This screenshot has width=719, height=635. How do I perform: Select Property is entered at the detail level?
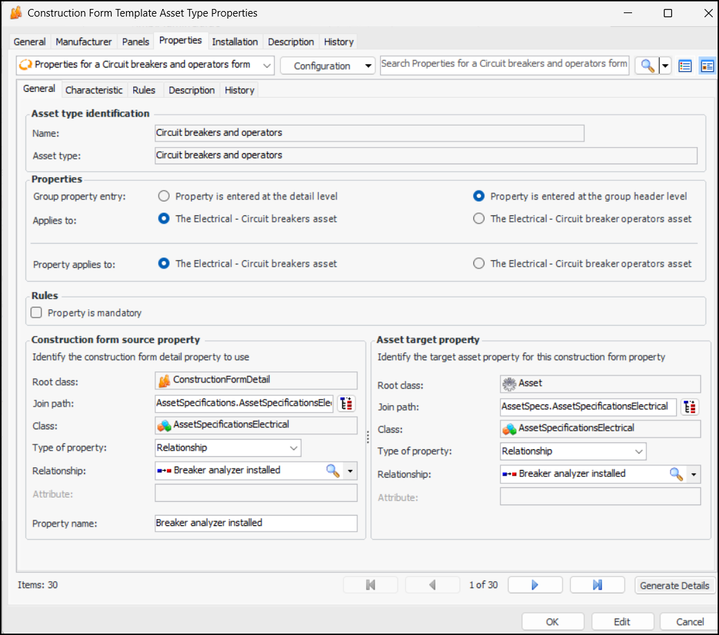[x=164, y=196]
